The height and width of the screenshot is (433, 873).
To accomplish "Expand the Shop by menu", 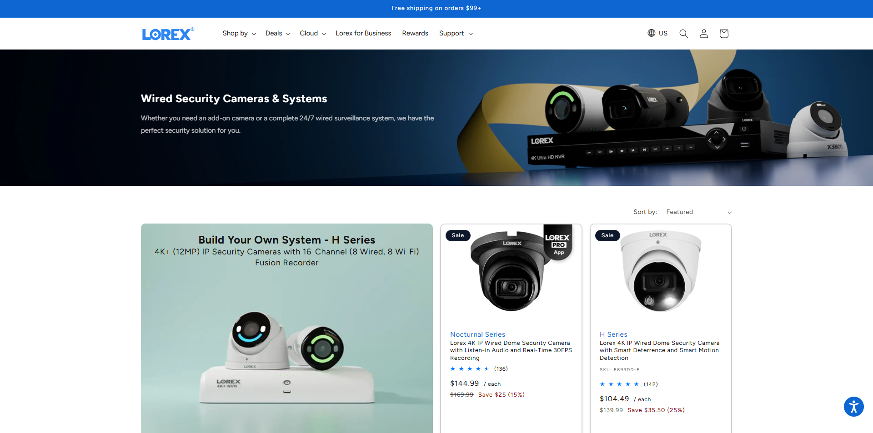I will click(239, 34).
